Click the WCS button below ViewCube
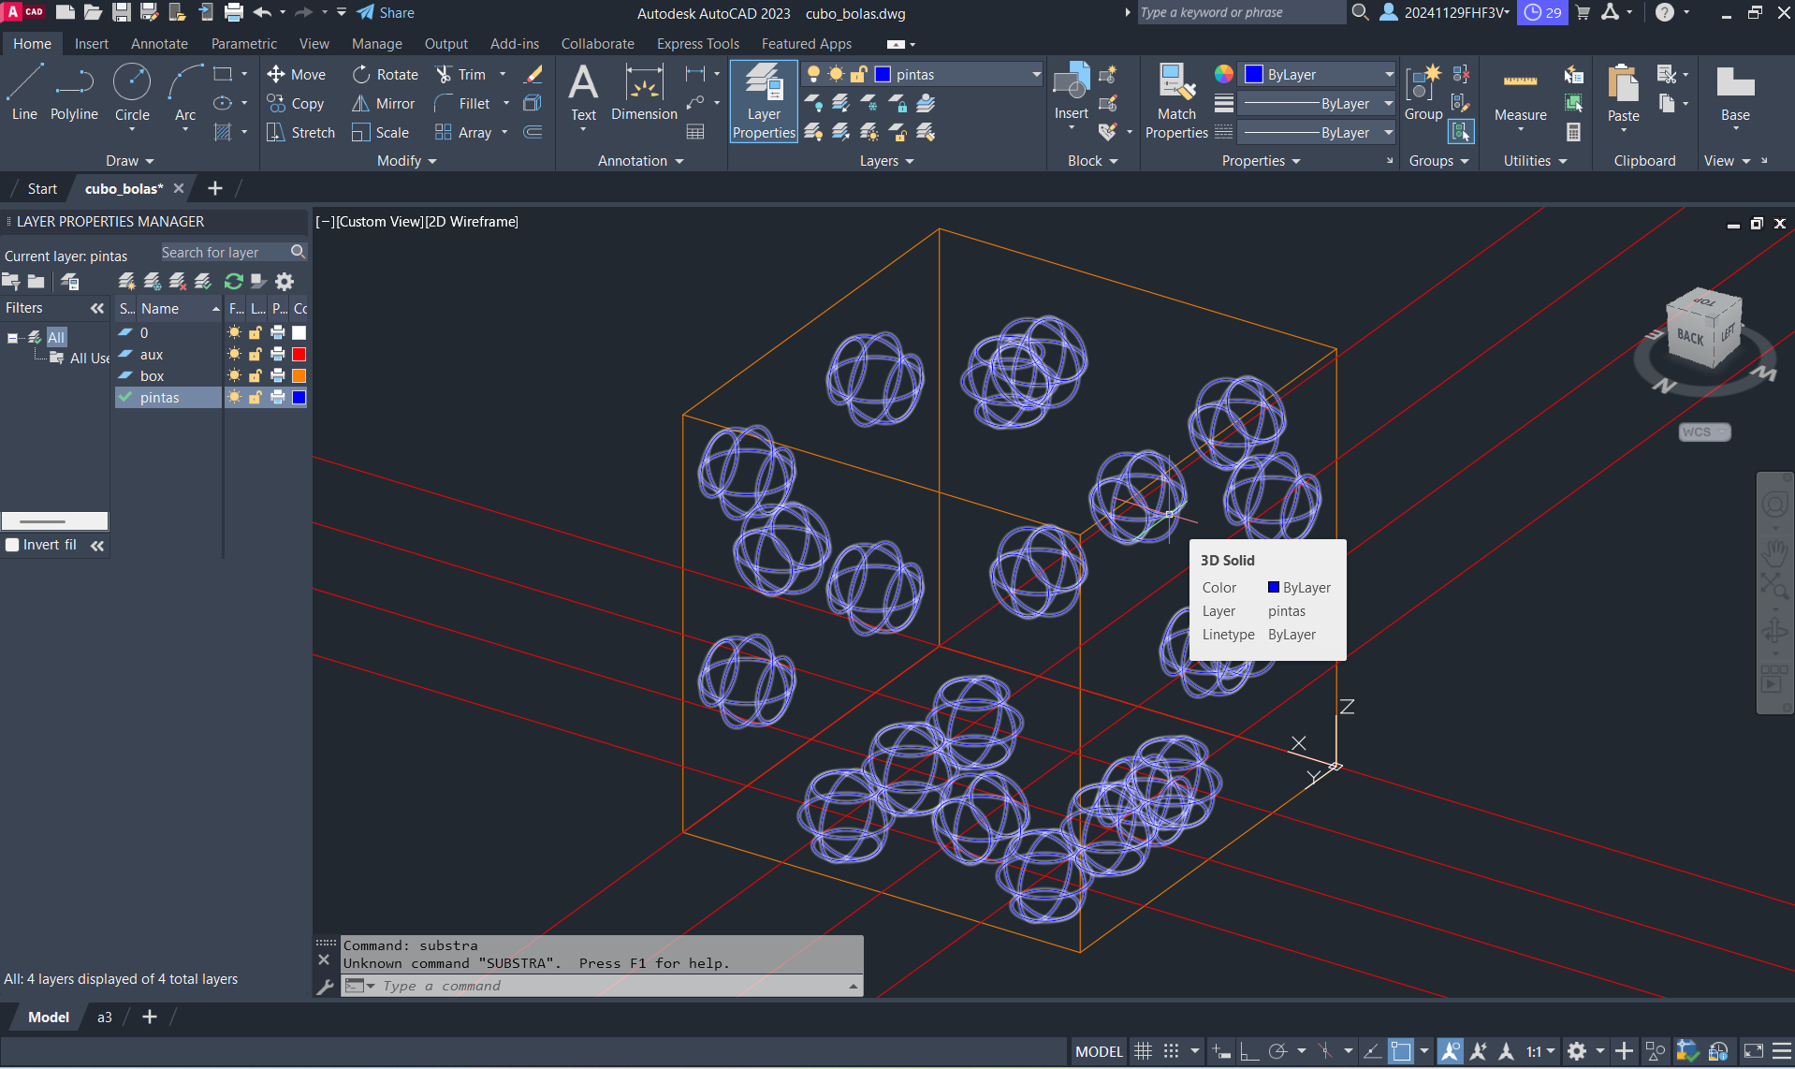This screenshot has width=1795, height=1069. pyautogui.click(x=1703, y=432)
